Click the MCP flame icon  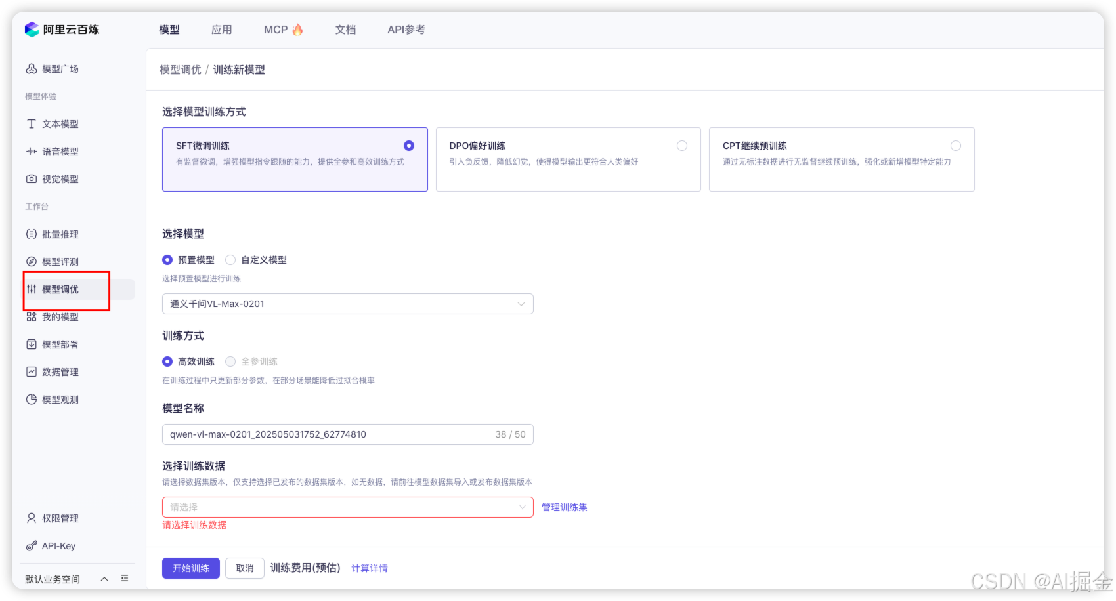[298, 30]
